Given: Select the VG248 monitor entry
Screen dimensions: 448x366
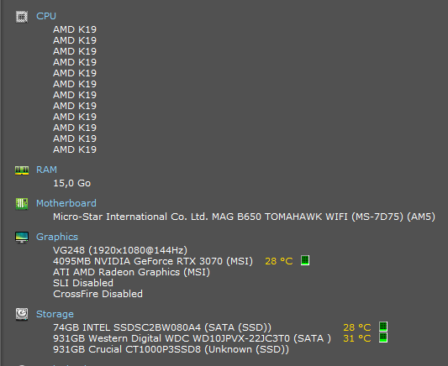Looking at the screenshot, I should [120, 250].
